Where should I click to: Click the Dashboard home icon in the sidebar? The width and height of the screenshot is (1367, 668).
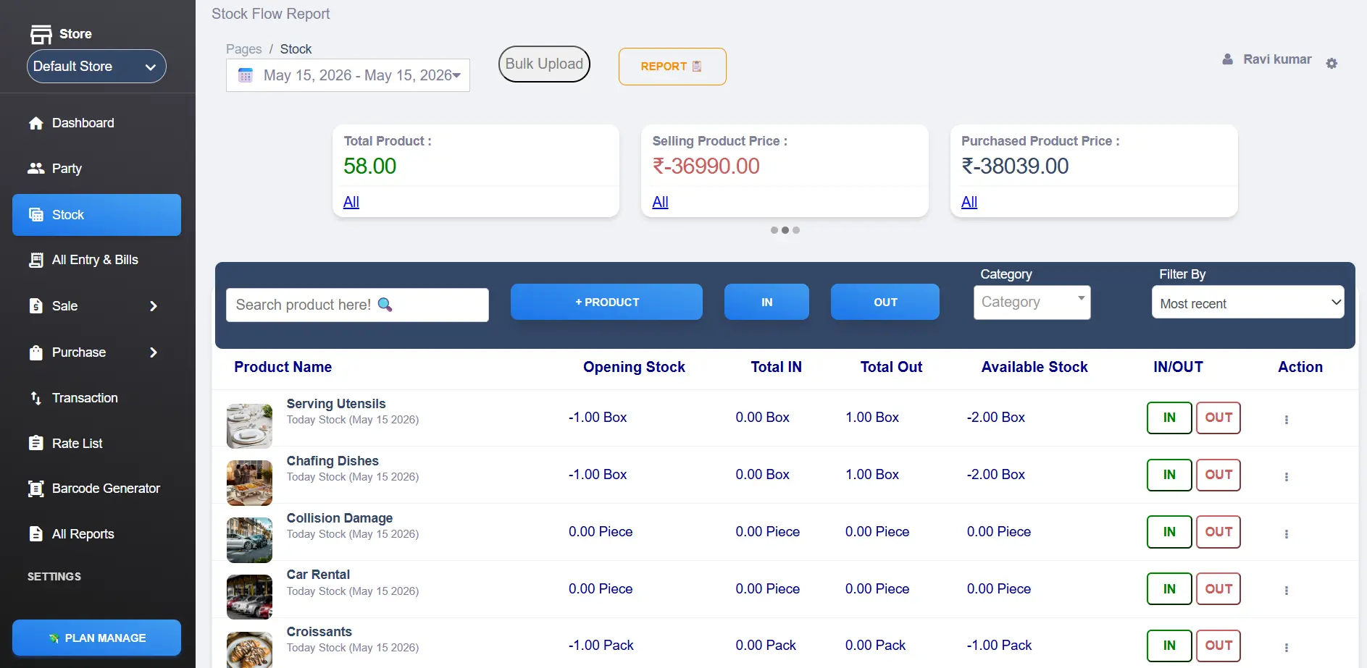[x=36, y=123]
